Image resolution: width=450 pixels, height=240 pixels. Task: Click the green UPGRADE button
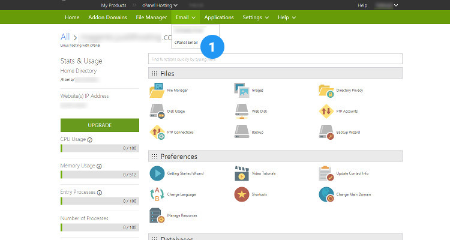click(100, 125)
